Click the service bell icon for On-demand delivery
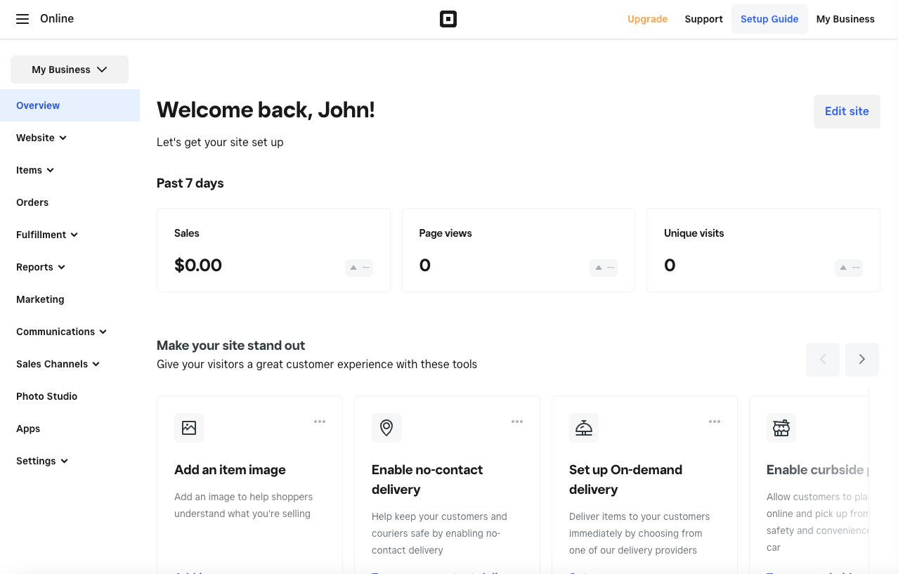The width and height of the screenshot is (898, 574). click(584, 428)
